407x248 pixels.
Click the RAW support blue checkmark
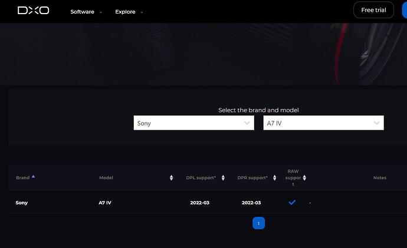[292, 203]
